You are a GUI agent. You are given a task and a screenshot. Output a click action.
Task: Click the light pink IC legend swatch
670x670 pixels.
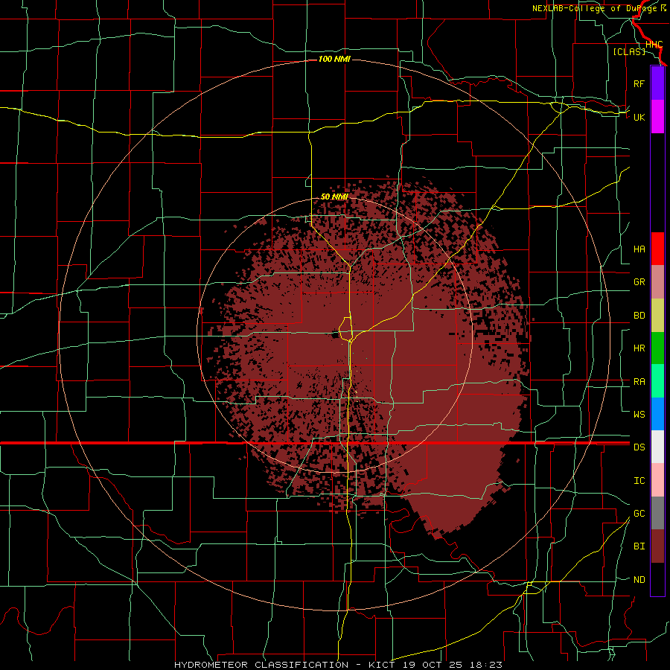657,480
